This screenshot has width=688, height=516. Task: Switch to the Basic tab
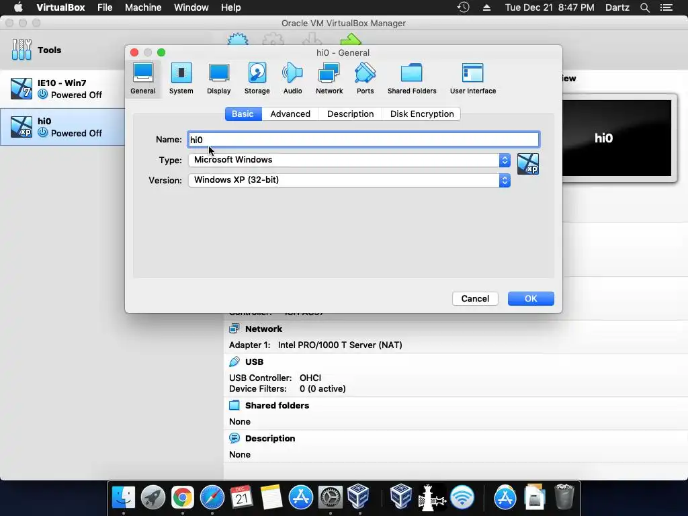(x=243, y=114)
